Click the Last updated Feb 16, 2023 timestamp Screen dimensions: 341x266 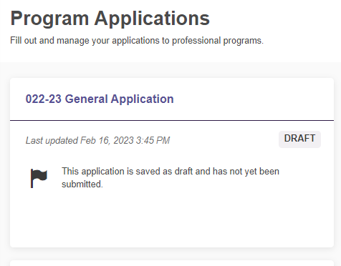(98, 140)
